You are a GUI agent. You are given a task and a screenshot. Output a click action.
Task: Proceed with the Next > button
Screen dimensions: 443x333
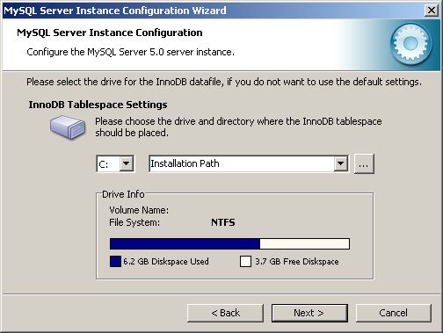[309, 313]
